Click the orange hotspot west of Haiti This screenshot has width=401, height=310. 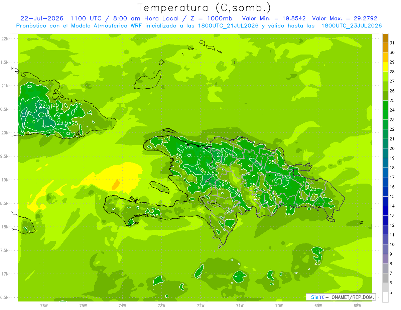116,184
